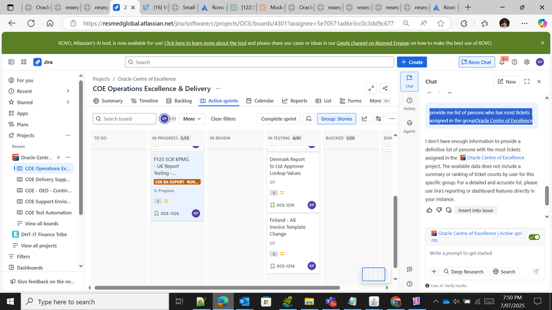Insert response into issue
Viewport: 552px width, 310px height.
coord(475,210)
